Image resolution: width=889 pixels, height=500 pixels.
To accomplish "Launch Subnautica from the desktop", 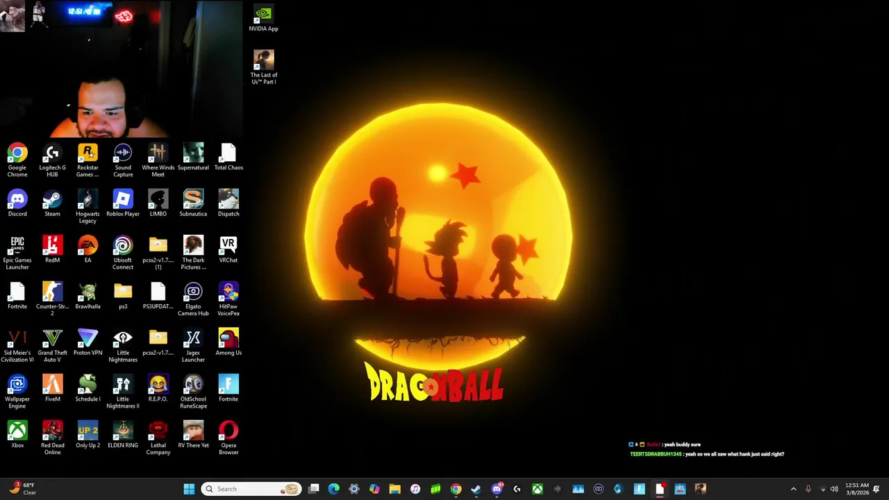I will pyautogui.click(x=193, y=203).
